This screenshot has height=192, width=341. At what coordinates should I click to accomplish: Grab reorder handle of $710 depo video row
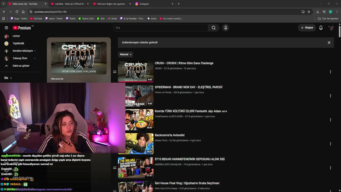pyautogui.click(x=115, y=168)
